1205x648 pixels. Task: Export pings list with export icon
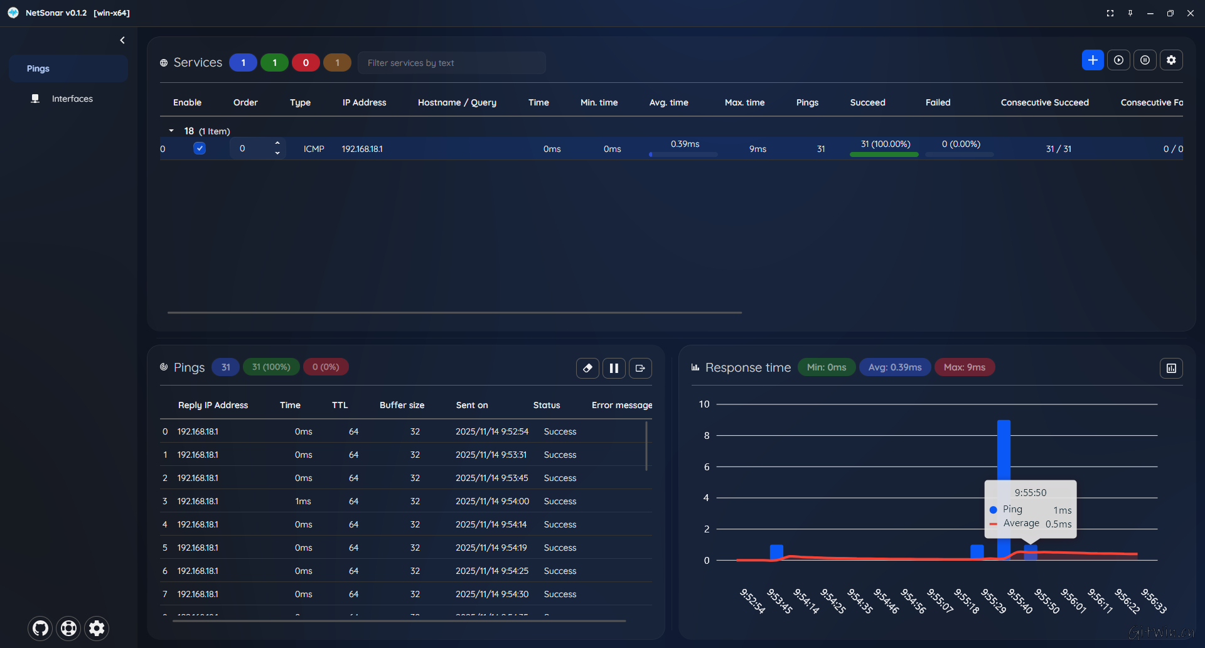click(640, 368)
